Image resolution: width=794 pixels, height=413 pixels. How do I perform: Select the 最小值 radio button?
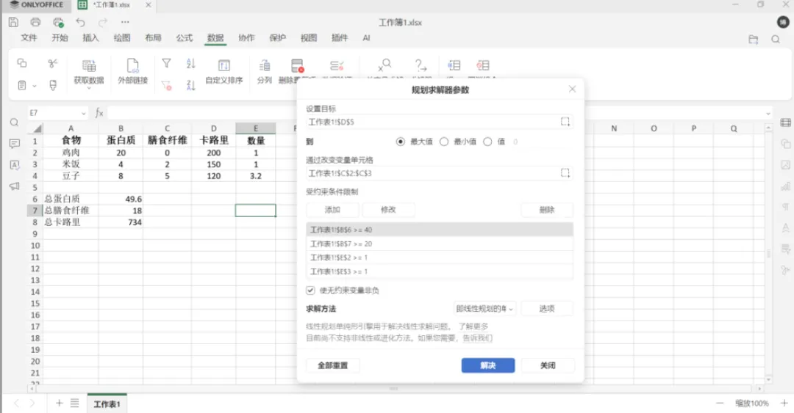[444, 142]
